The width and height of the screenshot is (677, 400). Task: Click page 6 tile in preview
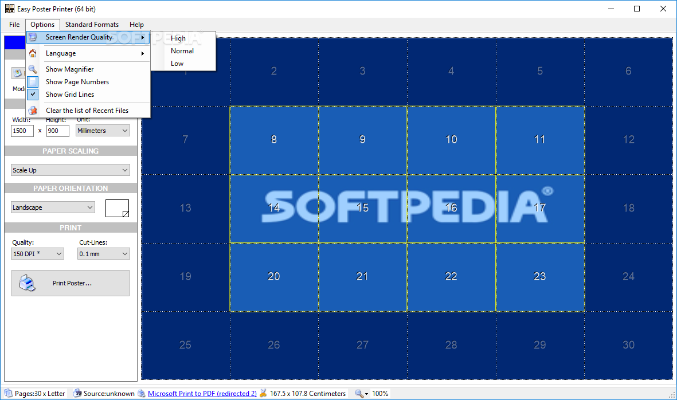629,71
